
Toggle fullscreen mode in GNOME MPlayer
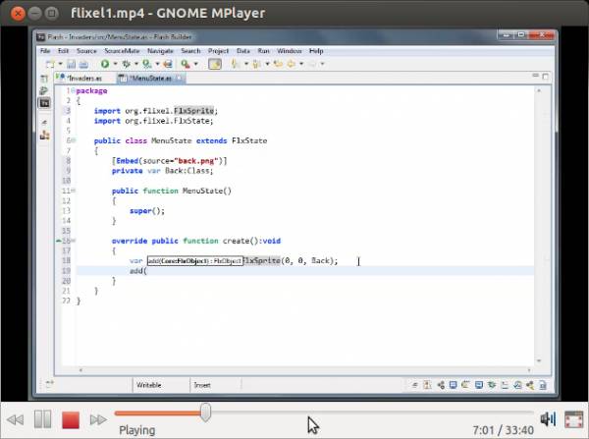tap(573, 419)
